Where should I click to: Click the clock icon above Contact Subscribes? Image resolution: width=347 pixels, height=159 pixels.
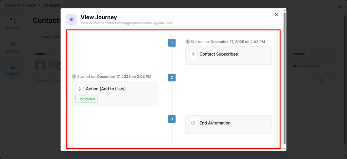pyautogui.click(x=188, y=42)
